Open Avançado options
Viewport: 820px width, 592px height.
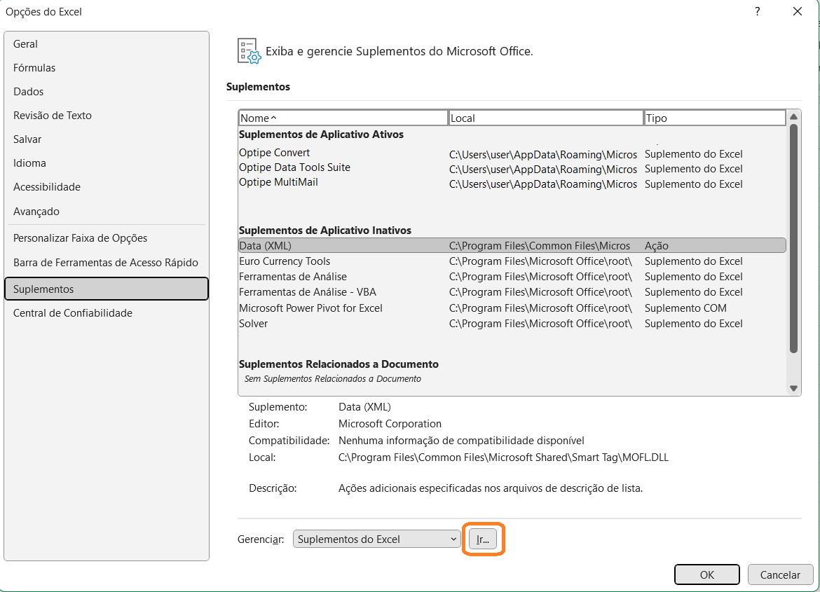point(106,212)
